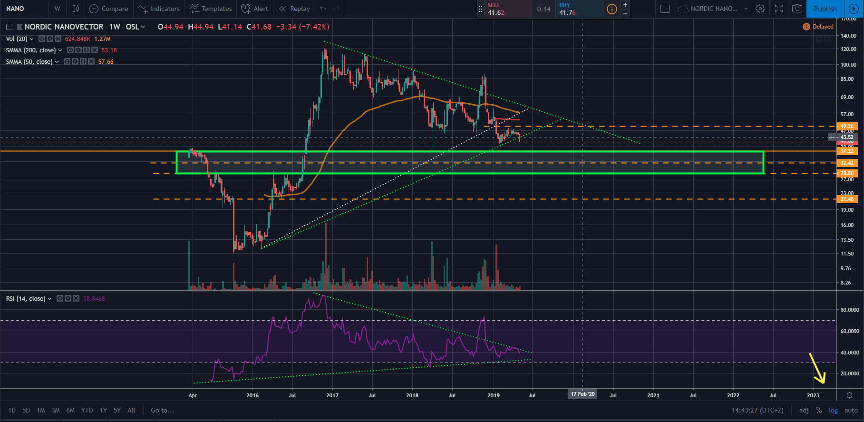Expand the SMMA (200, close) dropdown arrow
The width and height of the screenshot is (864, 422).
(x=60, y=50)
